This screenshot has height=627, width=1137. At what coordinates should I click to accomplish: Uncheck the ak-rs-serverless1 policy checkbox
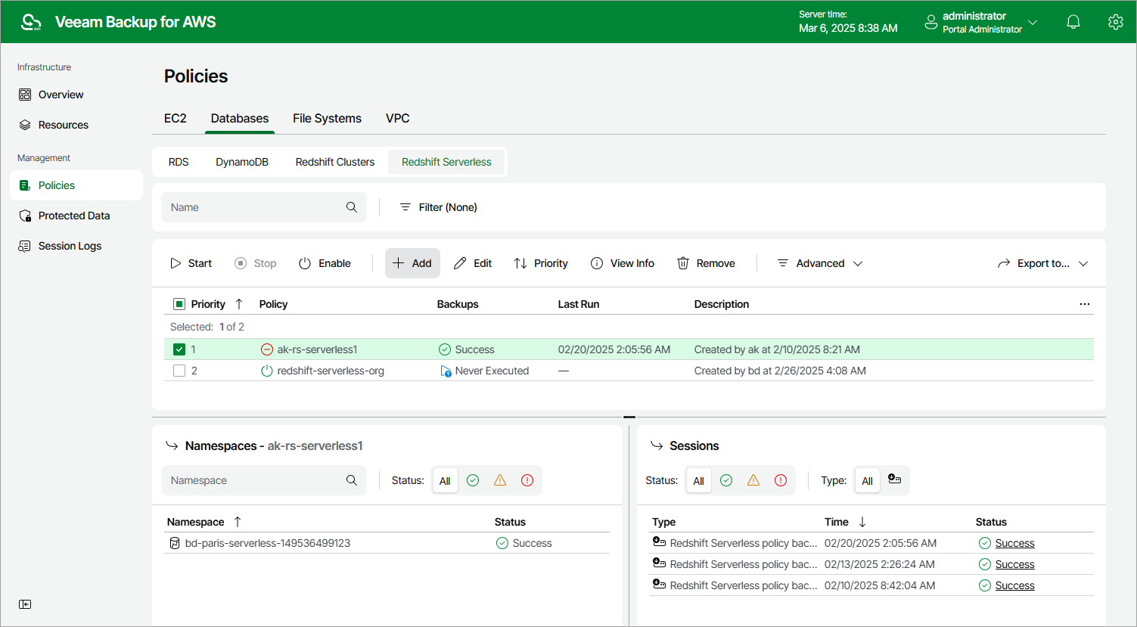179,349
